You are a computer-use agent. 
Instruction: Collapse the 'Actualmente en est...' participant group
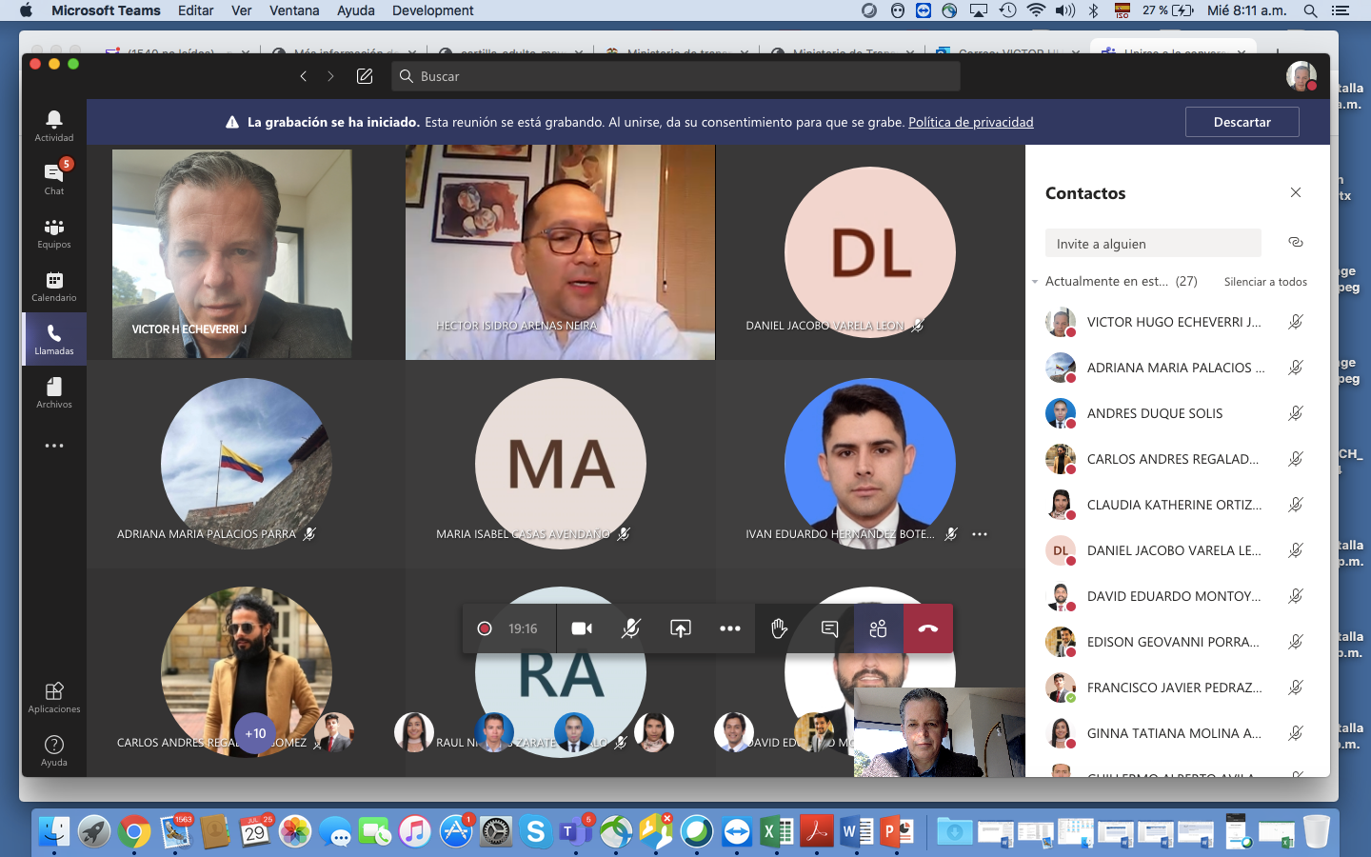(1035, 282)
